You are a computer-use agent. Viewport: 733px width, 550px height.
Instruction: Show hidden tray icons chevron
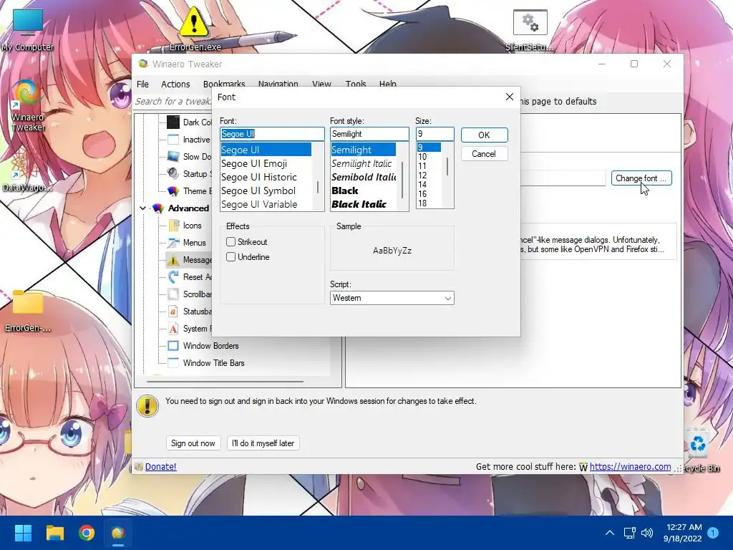point(610,533)
